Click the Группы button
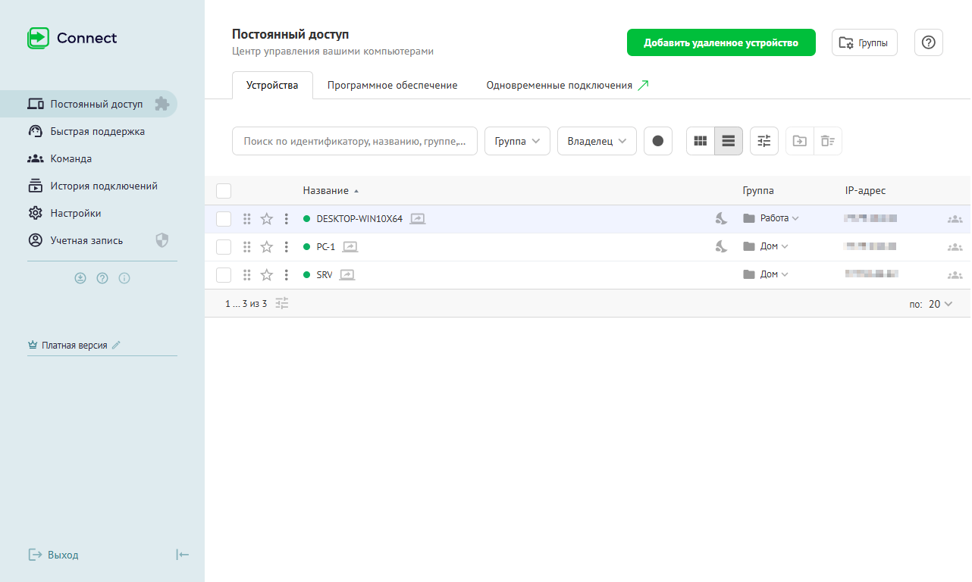This screenshot has height=582, width=972. 864,43
